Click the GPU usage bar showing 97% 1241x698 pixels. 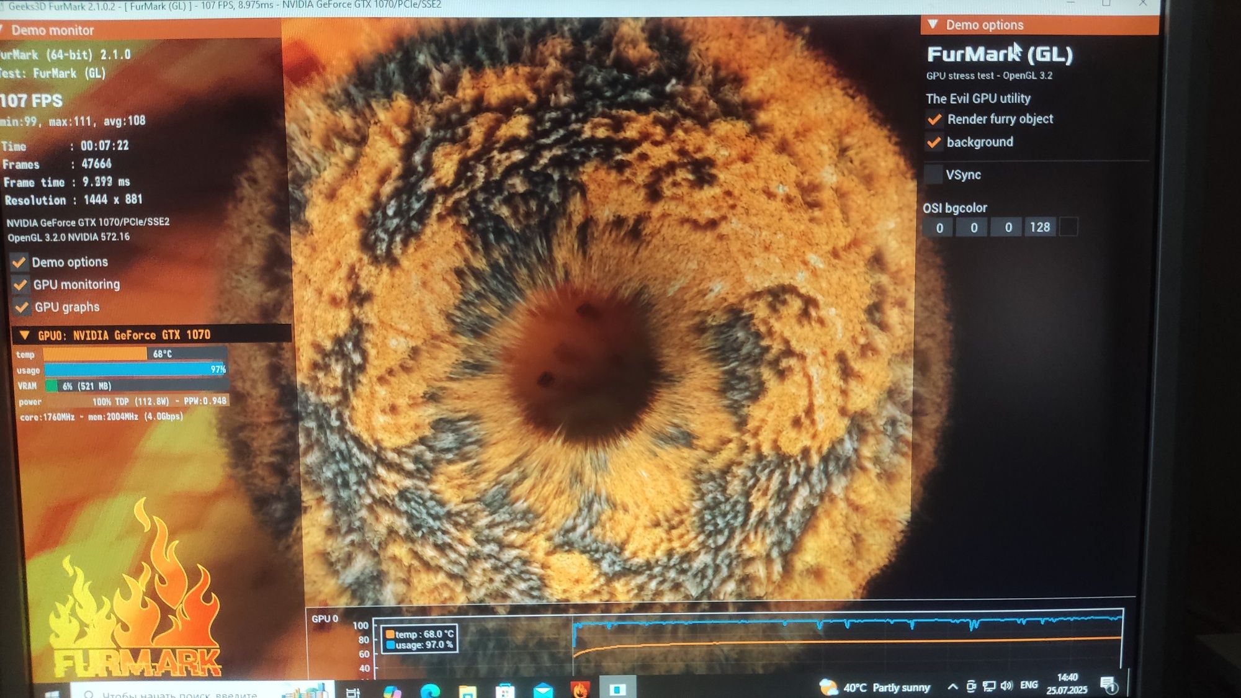(x=135, y=369)
